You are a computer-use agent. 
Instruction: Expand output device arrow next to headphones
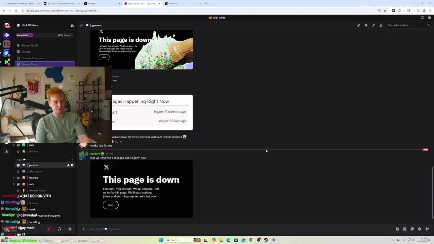point(64,229)
